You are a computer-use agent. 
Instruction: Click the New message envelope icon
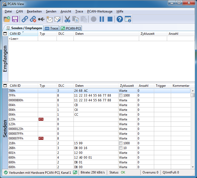49,19
